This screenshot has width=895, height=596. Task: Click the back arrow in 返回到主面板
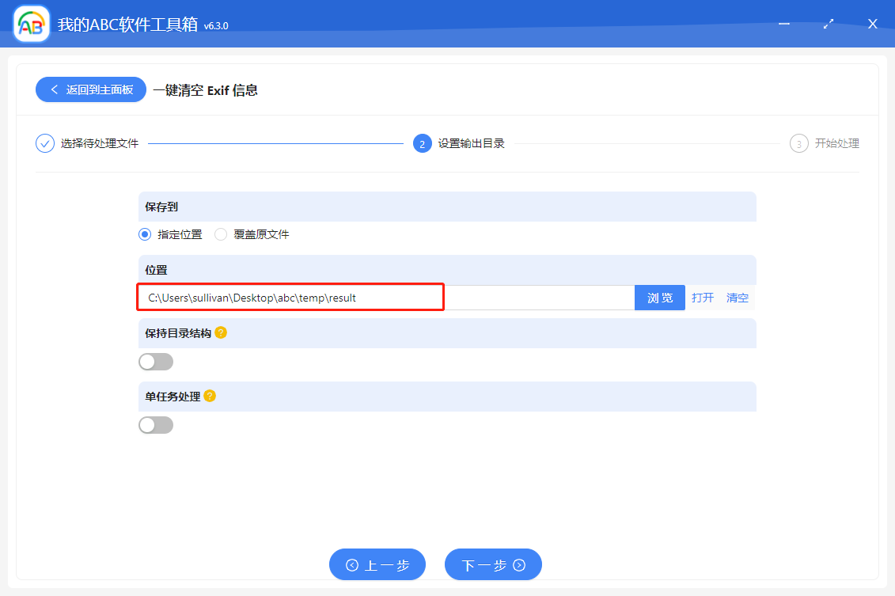click(54, 89)
